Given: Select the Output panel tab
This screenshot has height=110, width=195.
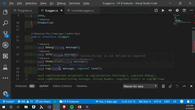Looking at the screenshot, I should coord(44,86).
